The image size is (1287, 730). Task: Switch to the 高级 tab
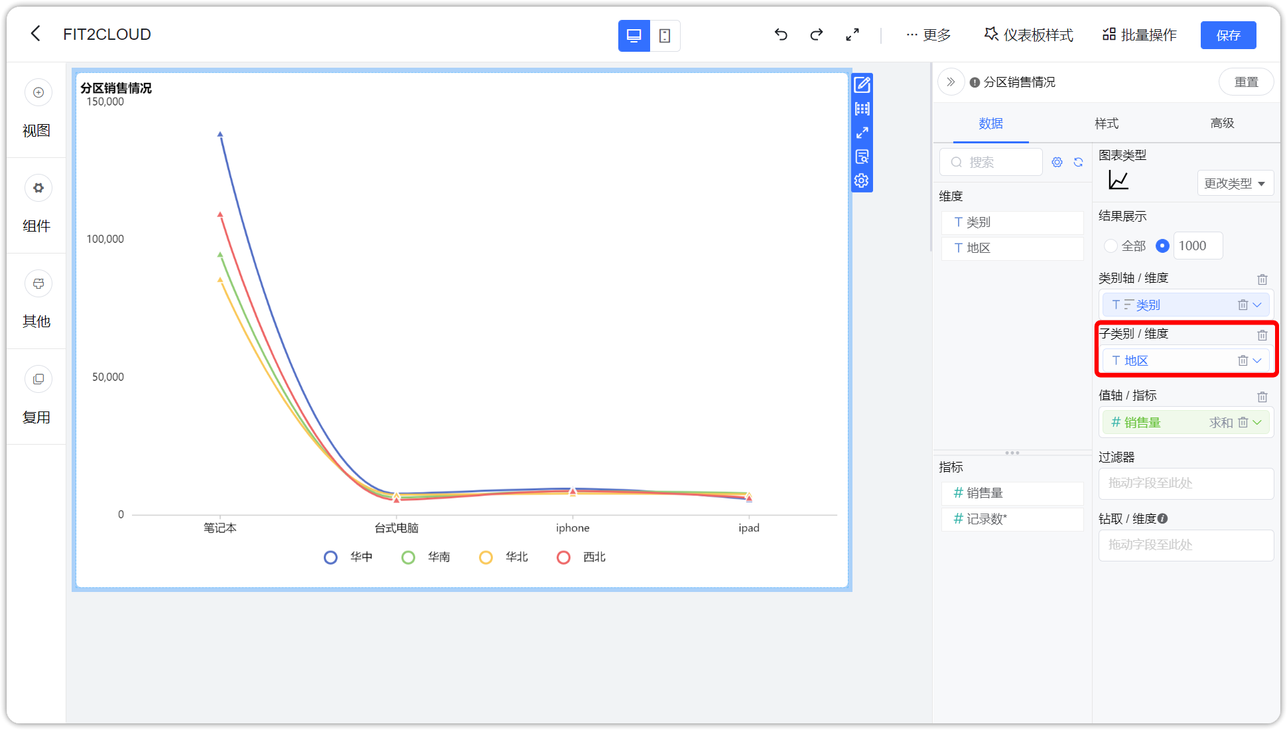pyautogui.click(x=1222, y=123)
